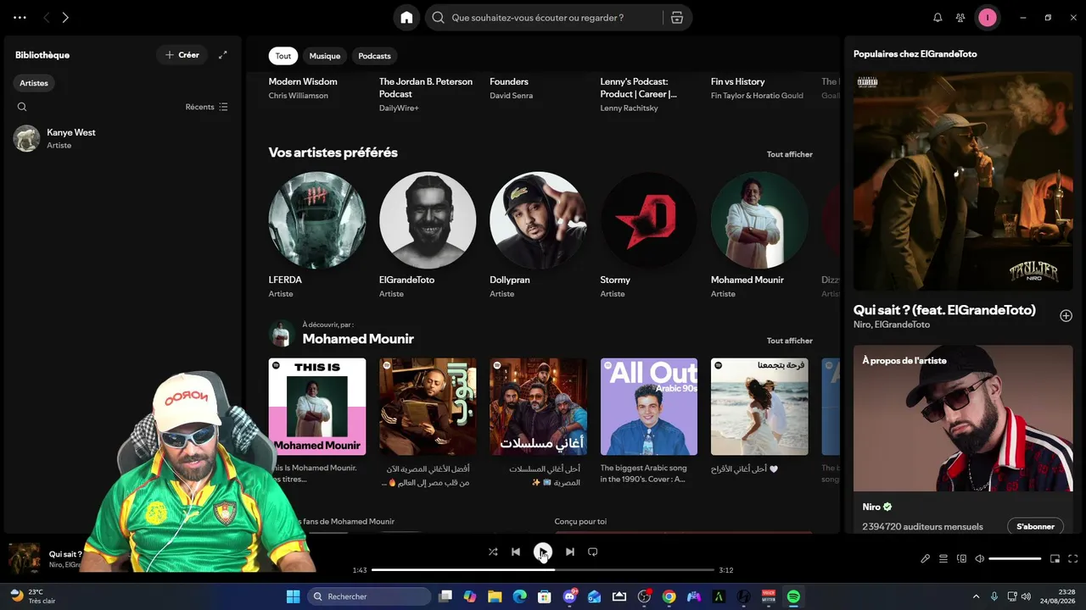Show all favorite artists via Tout afficher

(790, 154)
